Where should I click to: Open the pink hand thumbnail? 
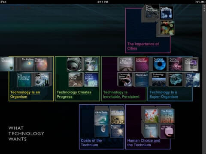point(167,131)
